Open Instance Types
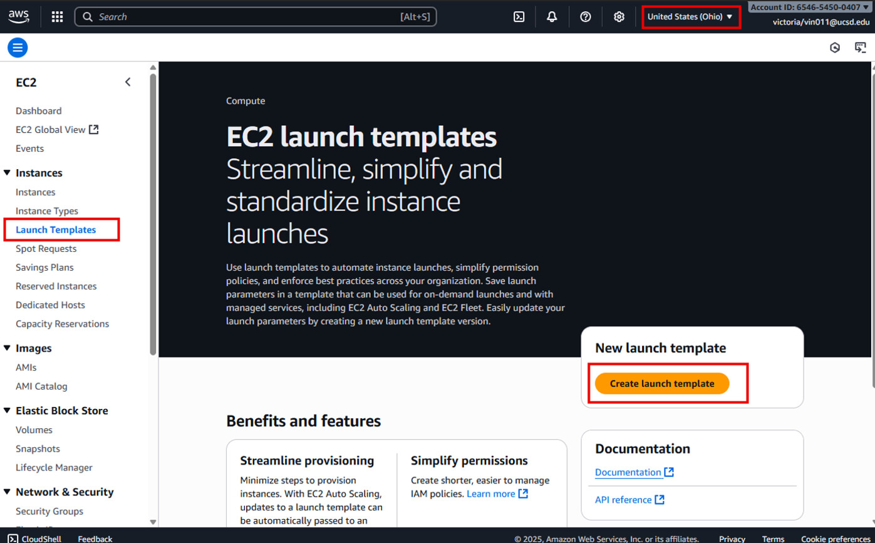 coord(47,211)
